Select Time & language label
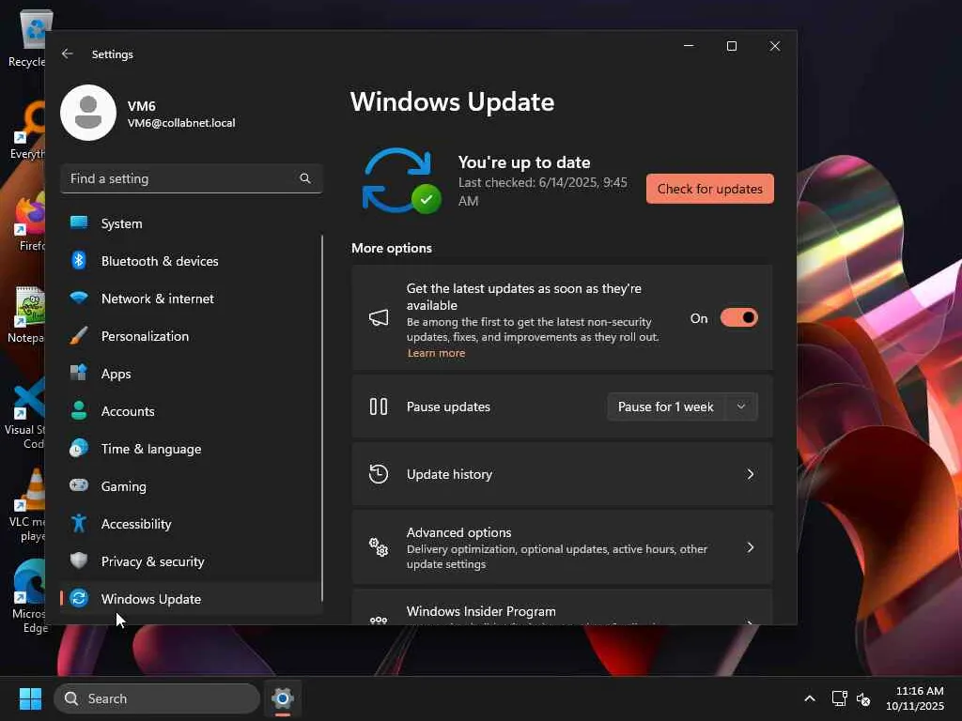Viewport: 962px width, 721px height. click(151, 449)
